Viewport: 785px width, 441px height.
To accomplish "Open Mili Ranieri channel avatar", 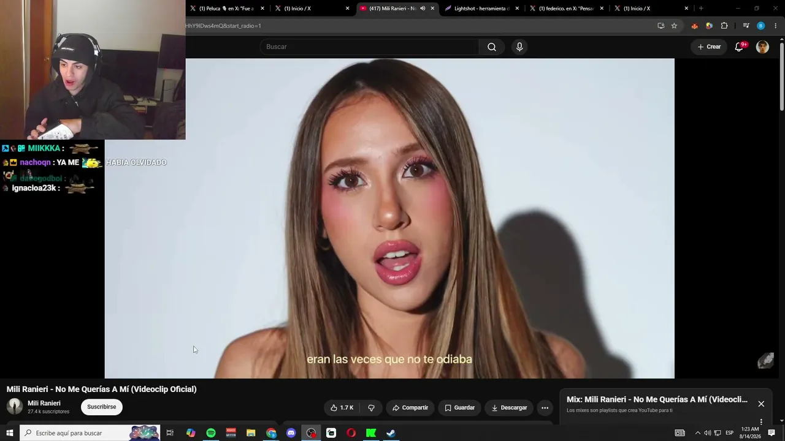I will tap(15, 407).
